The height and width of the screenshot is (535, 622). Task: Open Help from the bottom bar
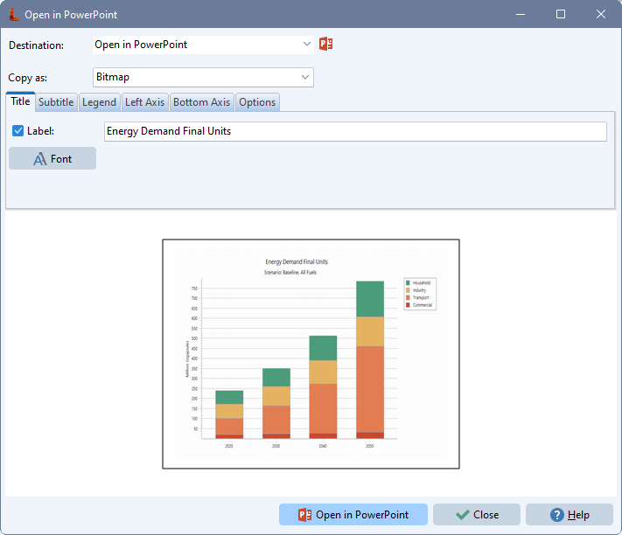click(569, 515)
